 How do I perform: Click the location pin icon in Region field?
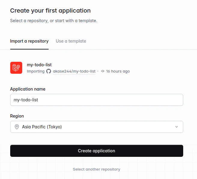(x=17, y=127)
